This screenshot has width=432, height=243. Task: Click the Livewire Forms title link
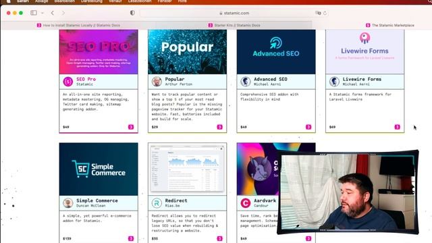(x=362, y=79)
